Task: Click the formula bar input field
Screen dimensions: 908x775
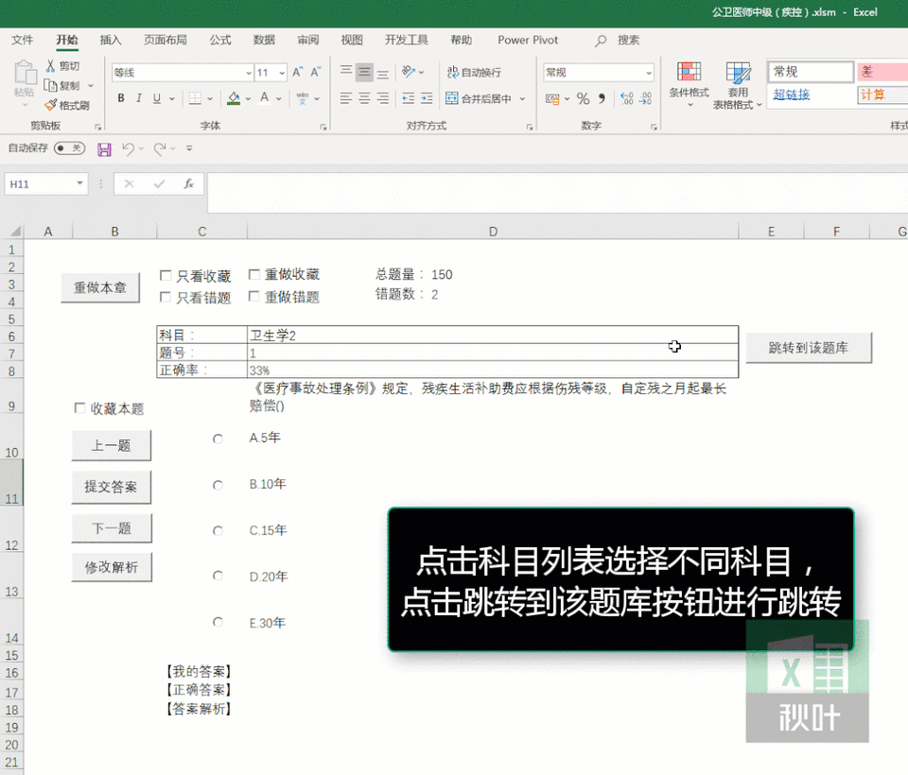Action: (557, 192)
